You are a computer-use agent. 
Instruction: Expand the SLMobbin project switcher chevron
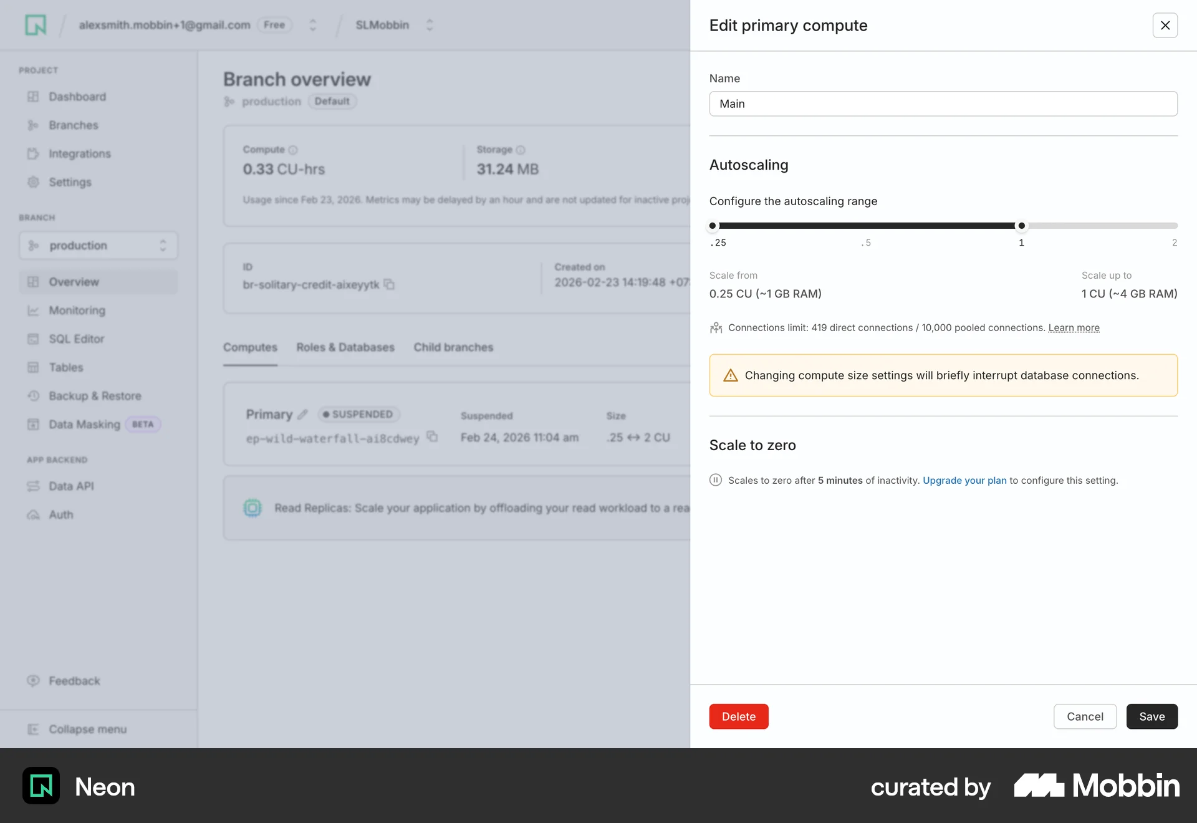pos(430,25)
